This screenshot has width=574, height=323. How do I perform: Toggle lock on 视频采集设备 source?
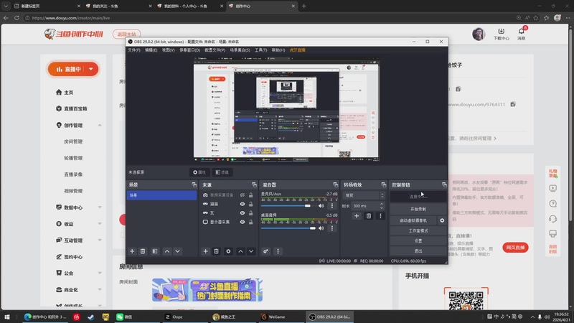point(250,195)
